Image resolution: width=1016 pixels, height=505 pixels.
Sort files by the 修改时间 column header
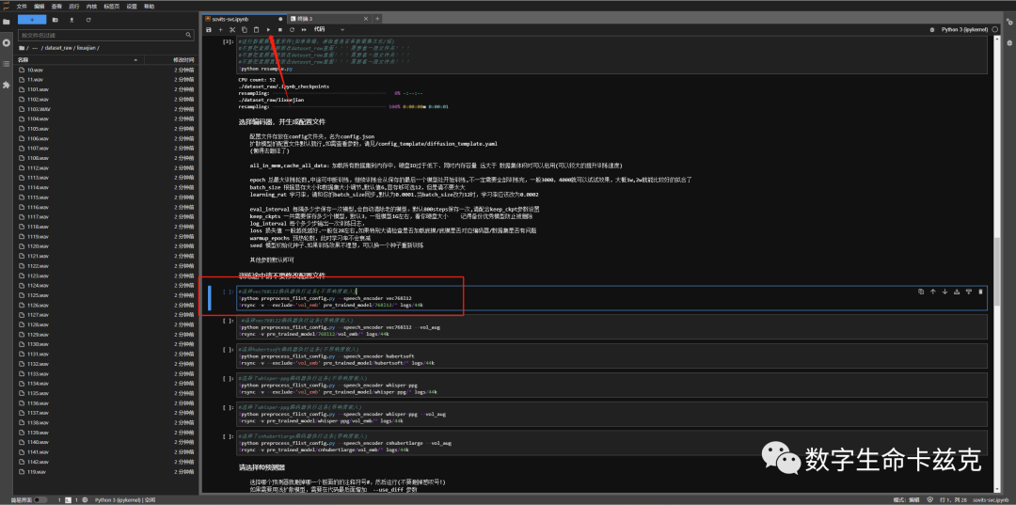(170, 59)
